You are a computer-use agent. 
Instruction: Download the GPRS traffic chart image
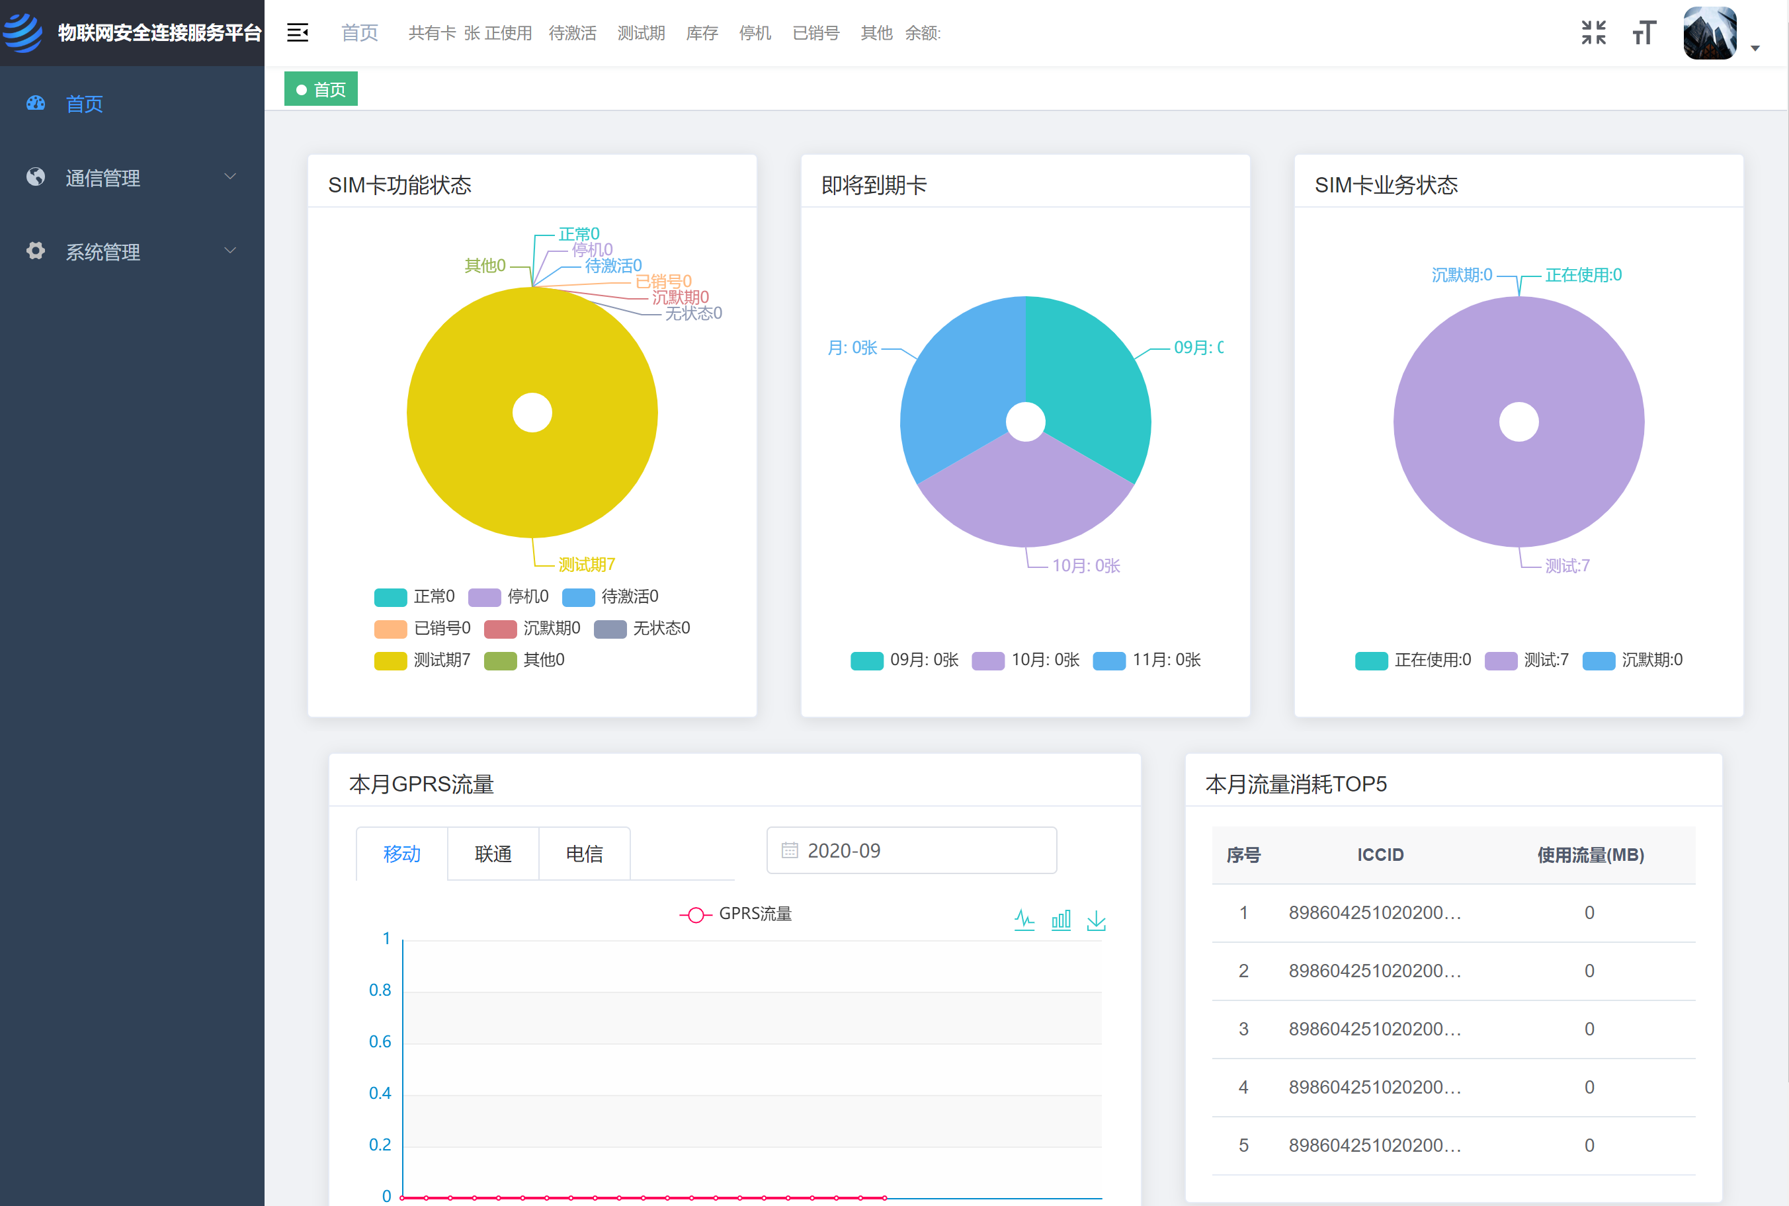(1096, 920)
